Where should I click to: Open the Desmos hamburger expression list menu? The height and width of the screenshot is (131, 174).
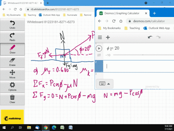[x=100, y=37]
